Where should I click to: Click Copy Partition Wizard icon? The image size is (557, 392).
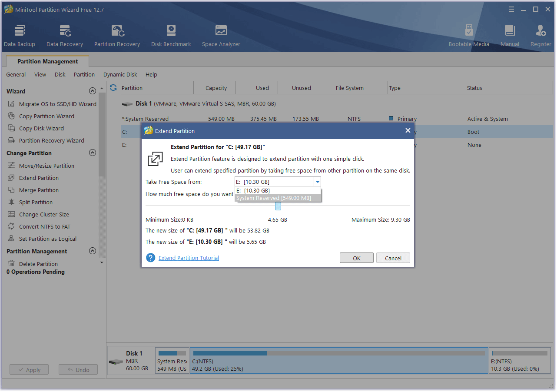pyautogui.click(x=11, y=116)
